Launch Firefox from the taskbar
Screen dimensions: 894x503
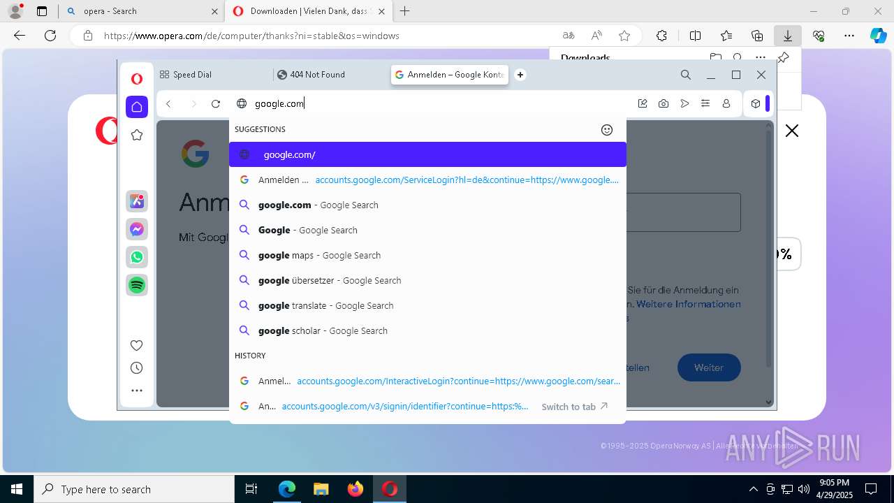coord(356,489)
